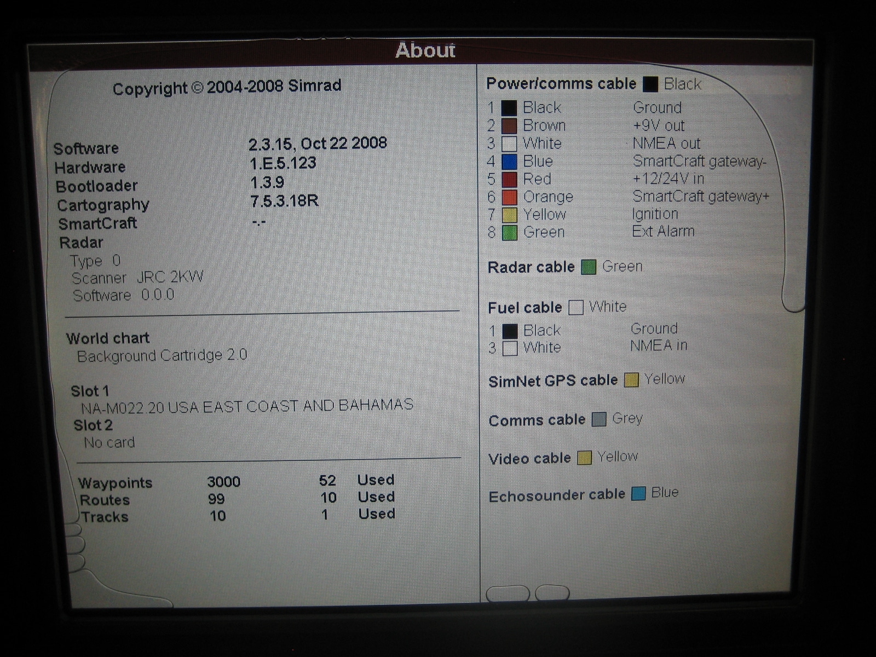Screen dimensions: 876x657
Task: Click the Echosounder cable blue swatch
Action: tap(638, 493)
